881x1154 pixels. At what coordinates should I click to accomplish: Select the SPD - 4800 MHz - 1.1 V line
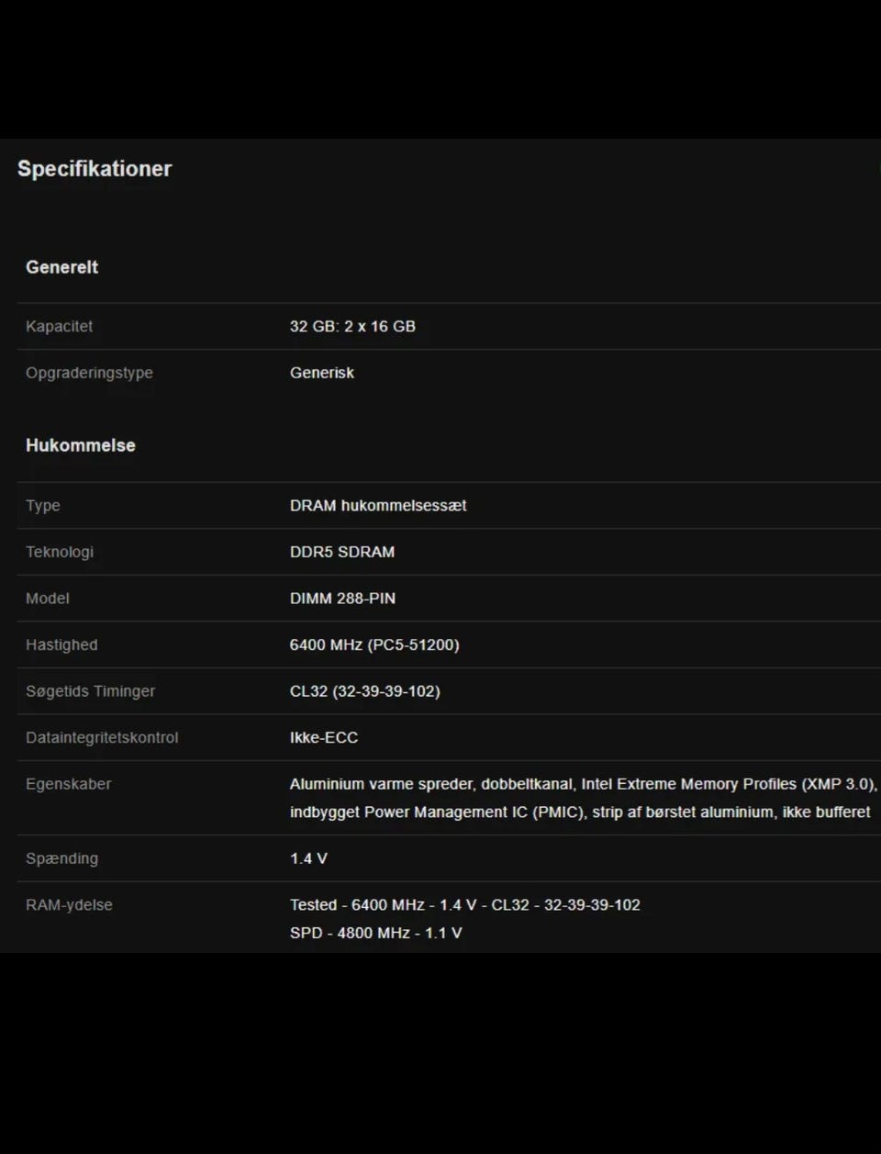375,933
